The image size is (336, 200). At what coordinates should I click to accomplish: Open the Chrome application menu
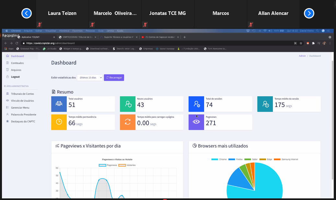pos(16,31)
